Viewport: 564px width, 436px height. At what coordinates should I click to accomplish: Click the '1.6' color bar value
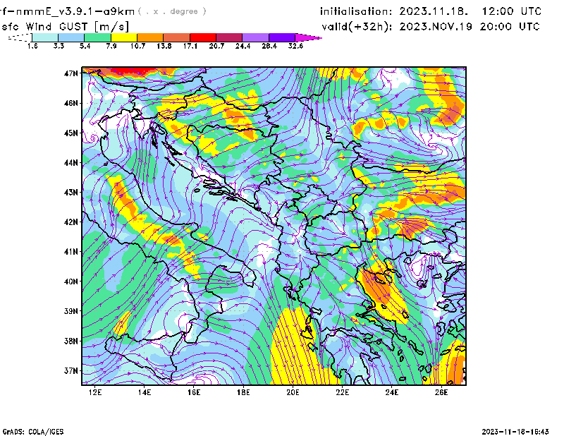(32, 46)
